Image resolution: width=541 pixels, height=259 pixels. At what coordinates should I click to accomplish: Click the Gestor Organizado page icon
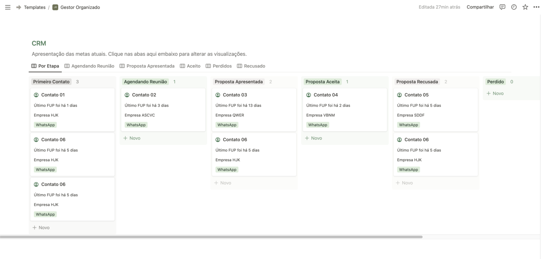point(55,7)
